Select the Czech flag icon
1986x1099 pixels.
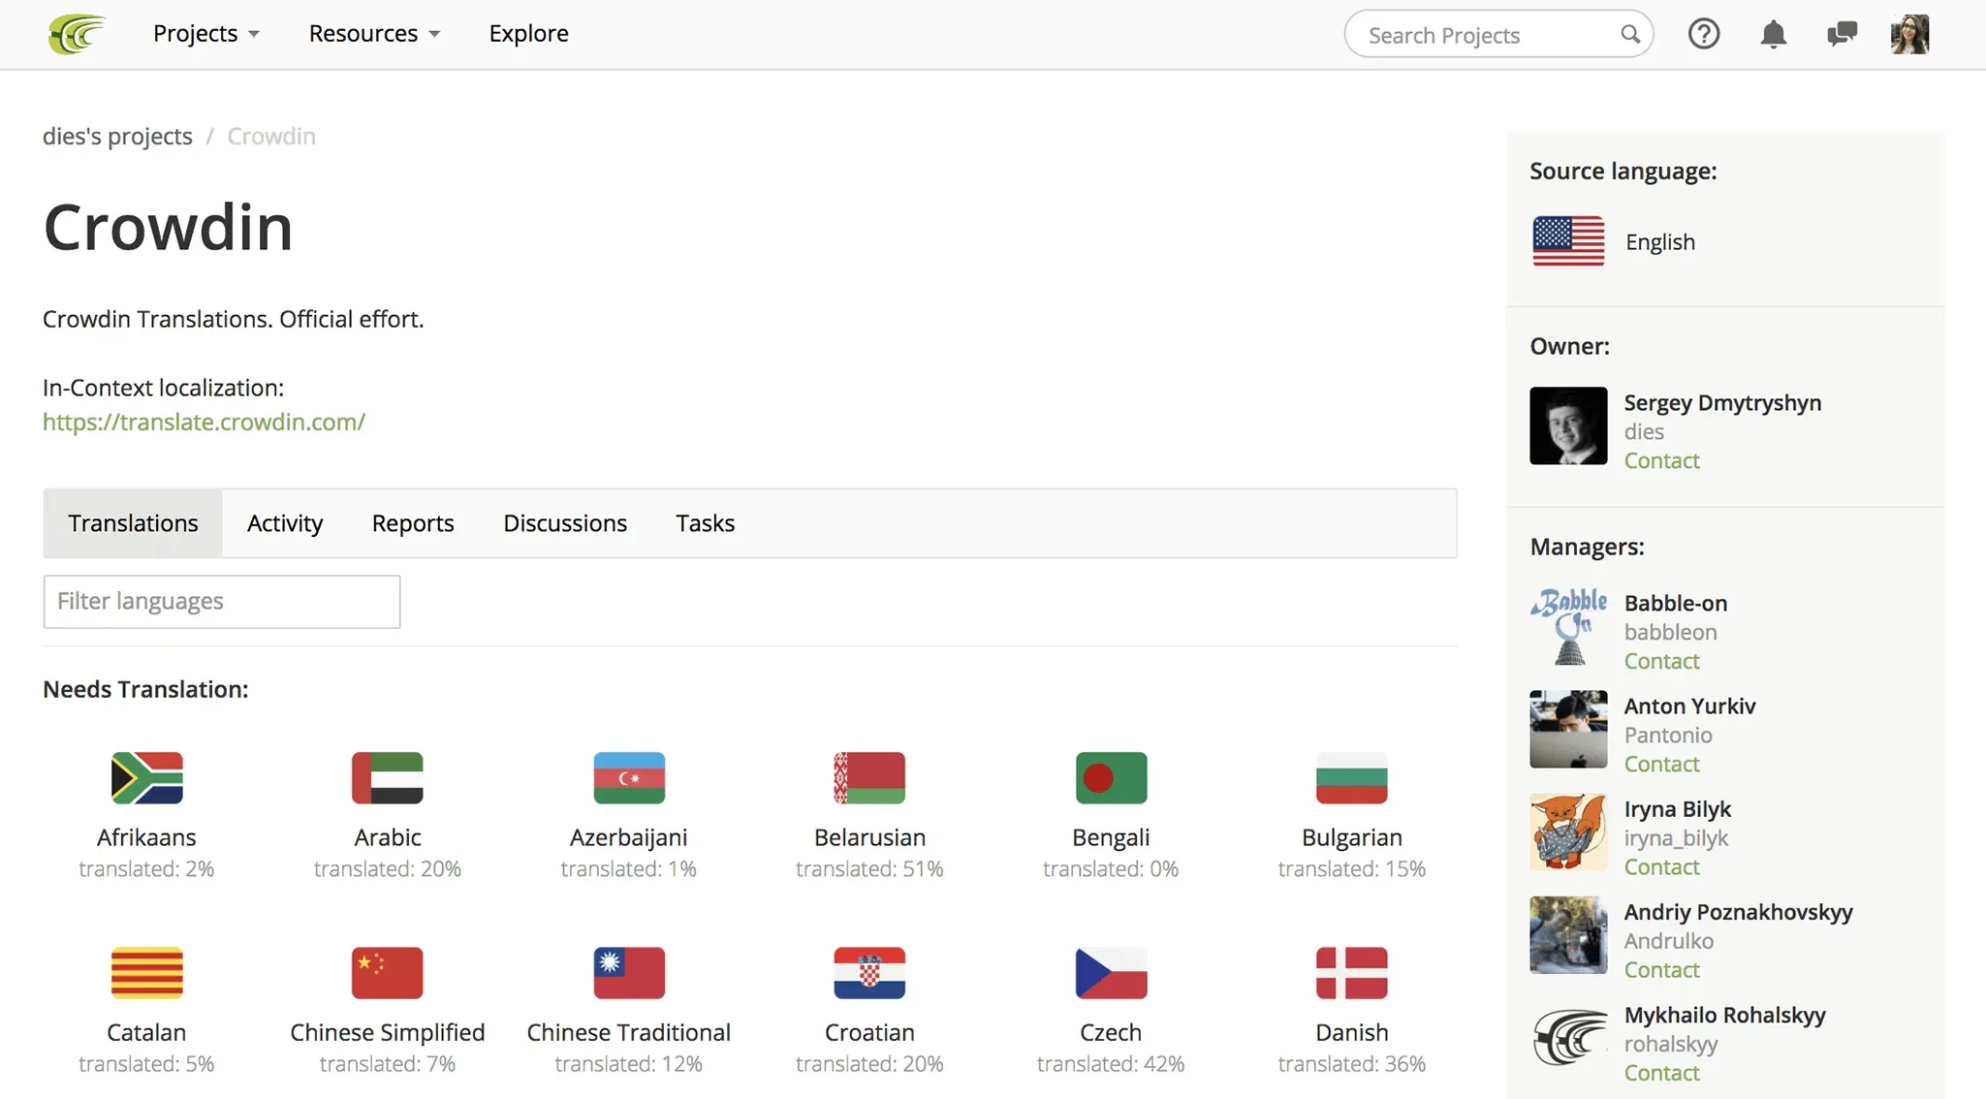pyautogui.click(x=1111, y=972)
